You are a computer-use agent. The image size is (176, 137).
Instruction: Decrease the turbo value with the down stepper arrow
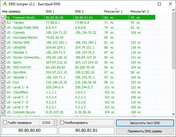tap(55, 124)
